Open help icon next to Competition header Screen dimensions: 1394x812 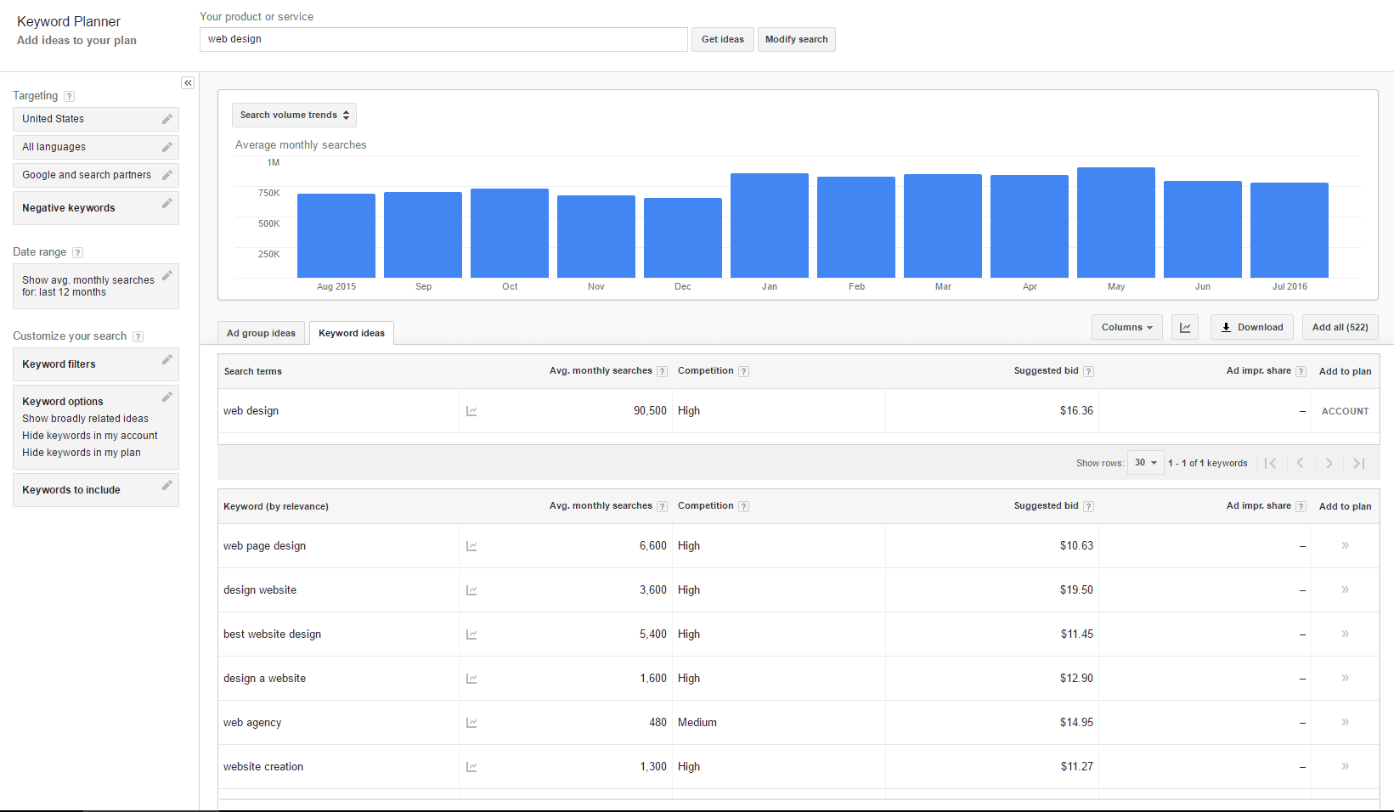[743, 370]
